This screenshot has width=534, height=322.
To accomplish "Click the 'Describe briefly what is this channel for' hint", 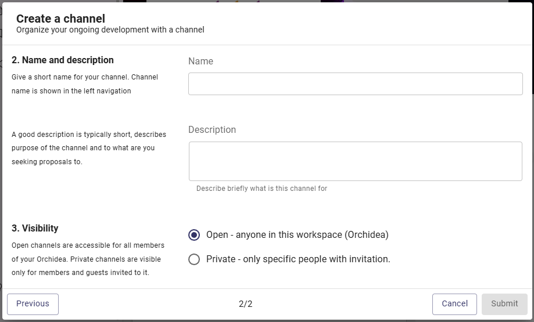I will [261, 189].
